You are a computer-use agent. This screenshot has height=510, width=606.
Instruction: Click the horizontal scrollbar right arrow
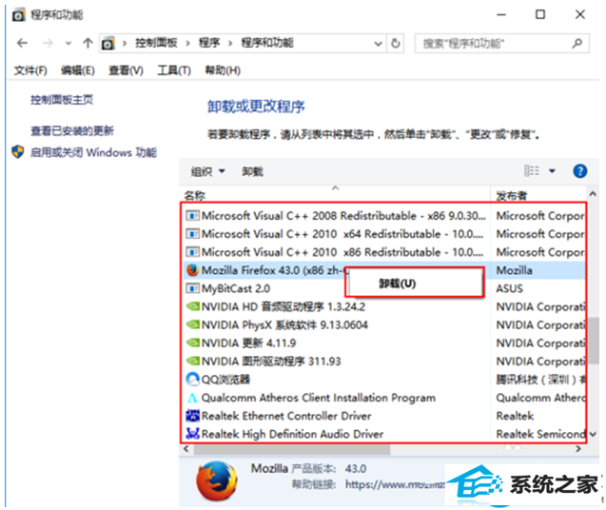click(x=577, y=449)
